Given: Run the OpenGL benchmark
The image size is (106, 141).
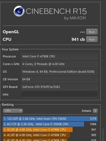Looking at the screenshot, I should [x=92, y=32].
